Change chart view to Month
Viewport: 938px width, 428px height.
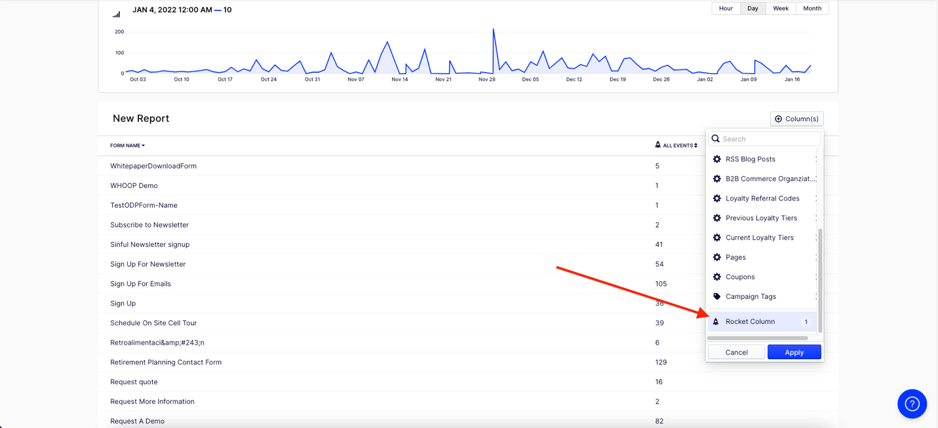811,9
